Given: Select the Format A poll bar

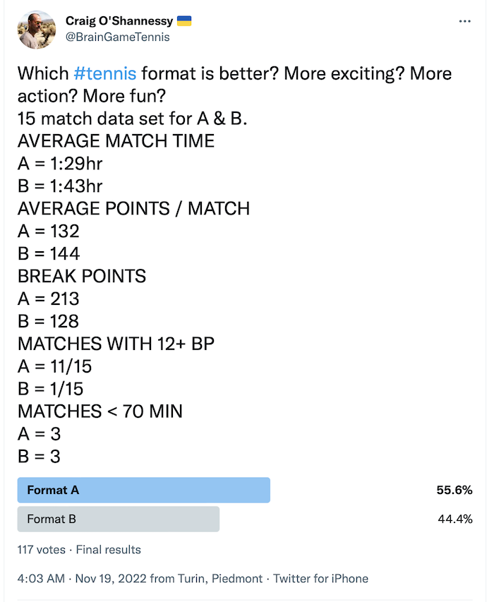Looking at the screenshot, I should 143,490.
